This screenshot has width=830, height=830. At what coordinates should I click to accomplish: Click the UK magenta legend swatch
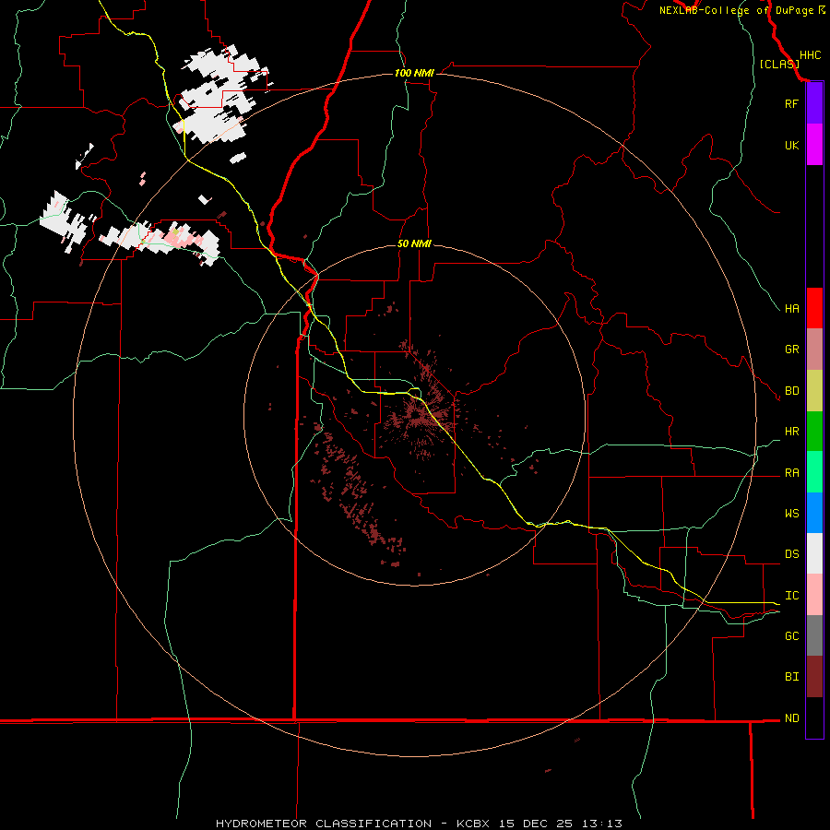click(814, 145)
